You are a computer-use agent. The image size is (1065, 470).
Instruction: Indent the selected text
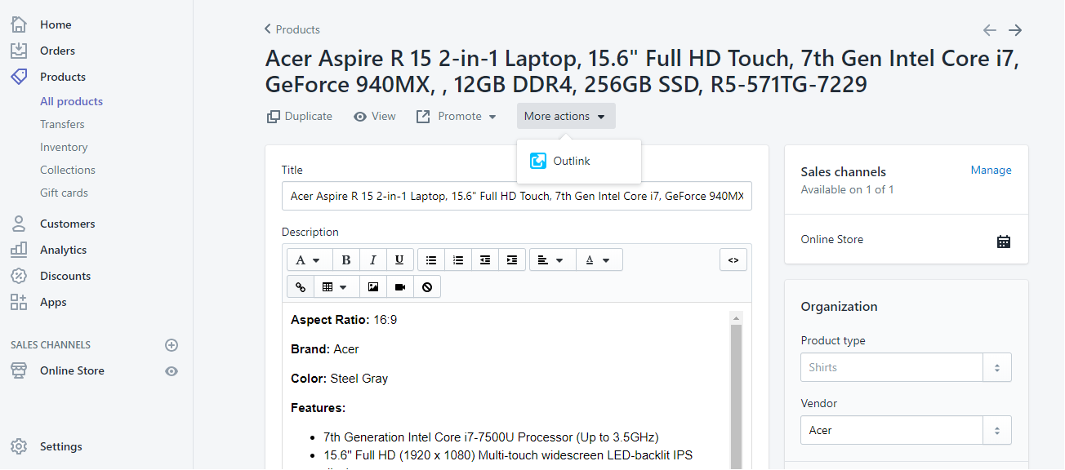pos(512,260)
